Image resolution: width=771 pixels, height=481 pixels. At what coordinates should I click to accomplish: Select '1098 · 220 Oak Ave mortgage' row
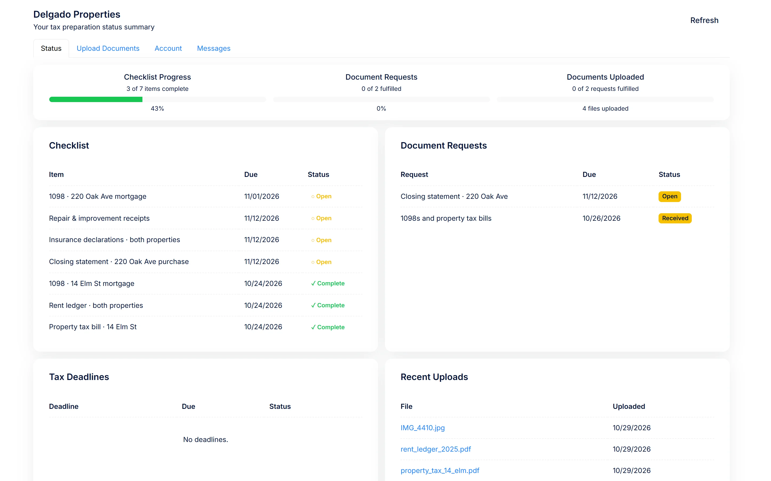click(206, 196)
